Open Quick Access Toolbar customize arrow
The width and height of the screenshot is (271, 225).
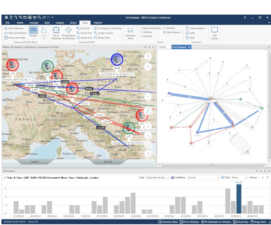tap(52, 17)
